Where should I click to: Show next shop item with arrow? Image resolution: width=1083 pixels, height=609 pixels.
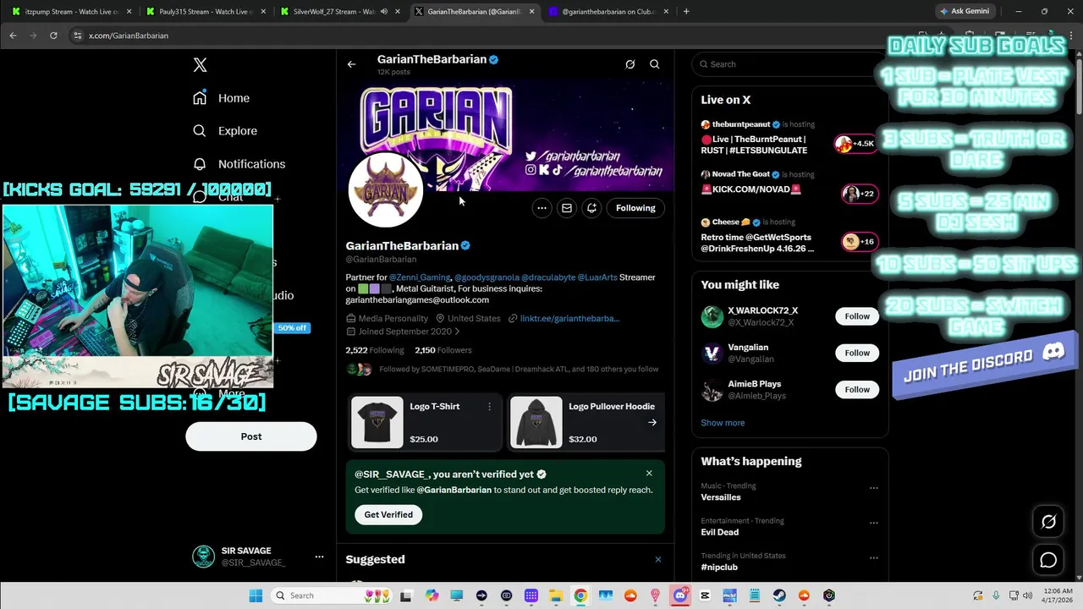coord(651,422)
